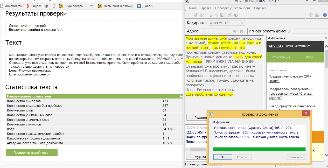The height and width of the screenshot is (168, 328).
Task: Click the value 64.1 % in the Вода row
Action: 168,129
